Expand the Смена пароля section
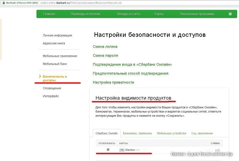 [x=105, y=56]
